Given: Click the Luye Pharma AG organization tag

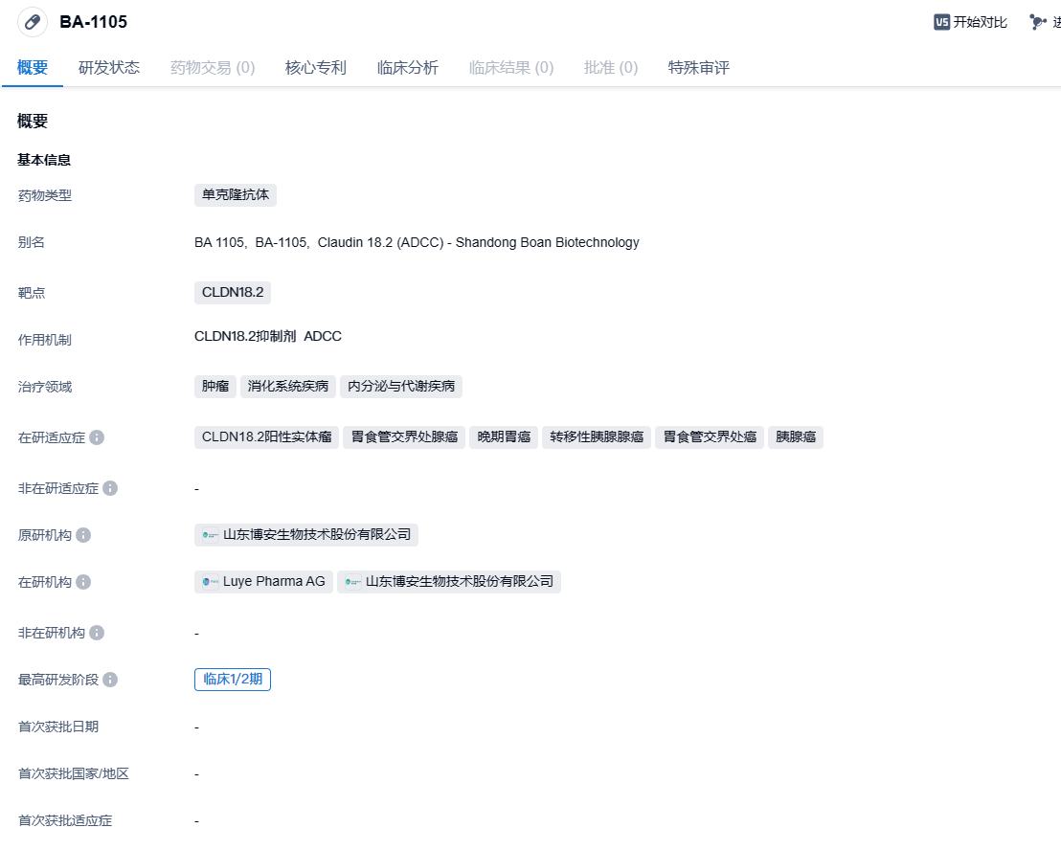Looking at the screenshot, I should pyautogui.click(x=264, y=582).
